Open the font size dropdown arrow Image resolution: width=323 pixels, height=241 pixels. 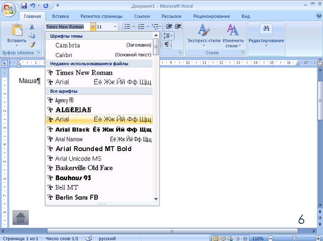point(115,26)
